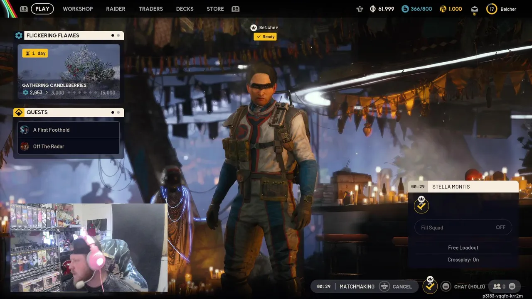Click the 00:29 timer in Stella Montis panel
This screenshot has width=532, height=299.
418,186
